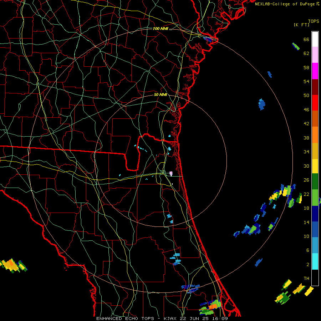Click the navy blue 22 kft legend swatch
Image resolution: width=321 pixels, height=321 pixels.
[x=315, y=214]
